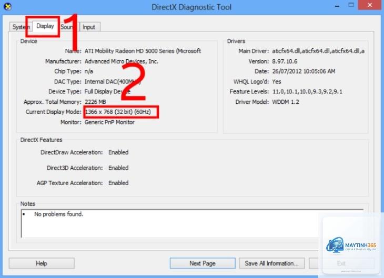Click the 'DirectX Diagnostic Tool' window title
384x278 pixels.
click(191, 7)
